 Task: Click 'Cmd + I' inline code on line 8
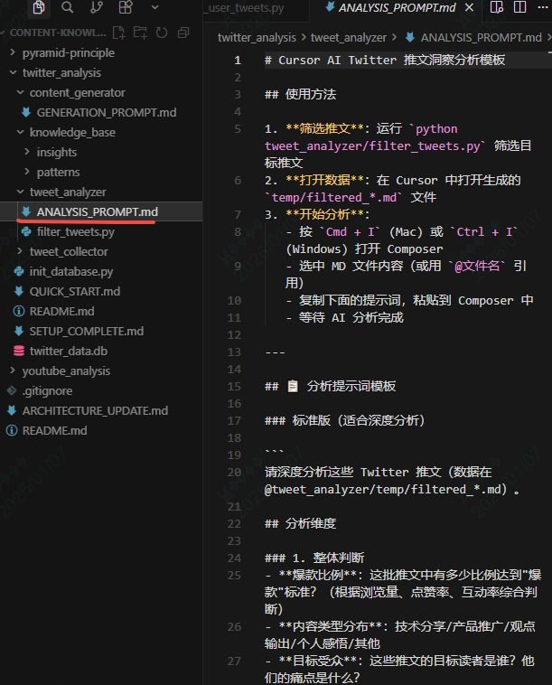point(351,232)
